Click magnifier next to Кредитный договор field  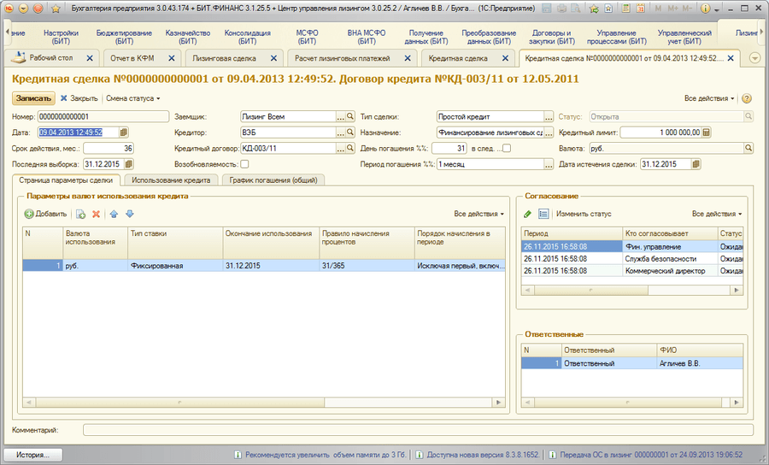(350, 148)
